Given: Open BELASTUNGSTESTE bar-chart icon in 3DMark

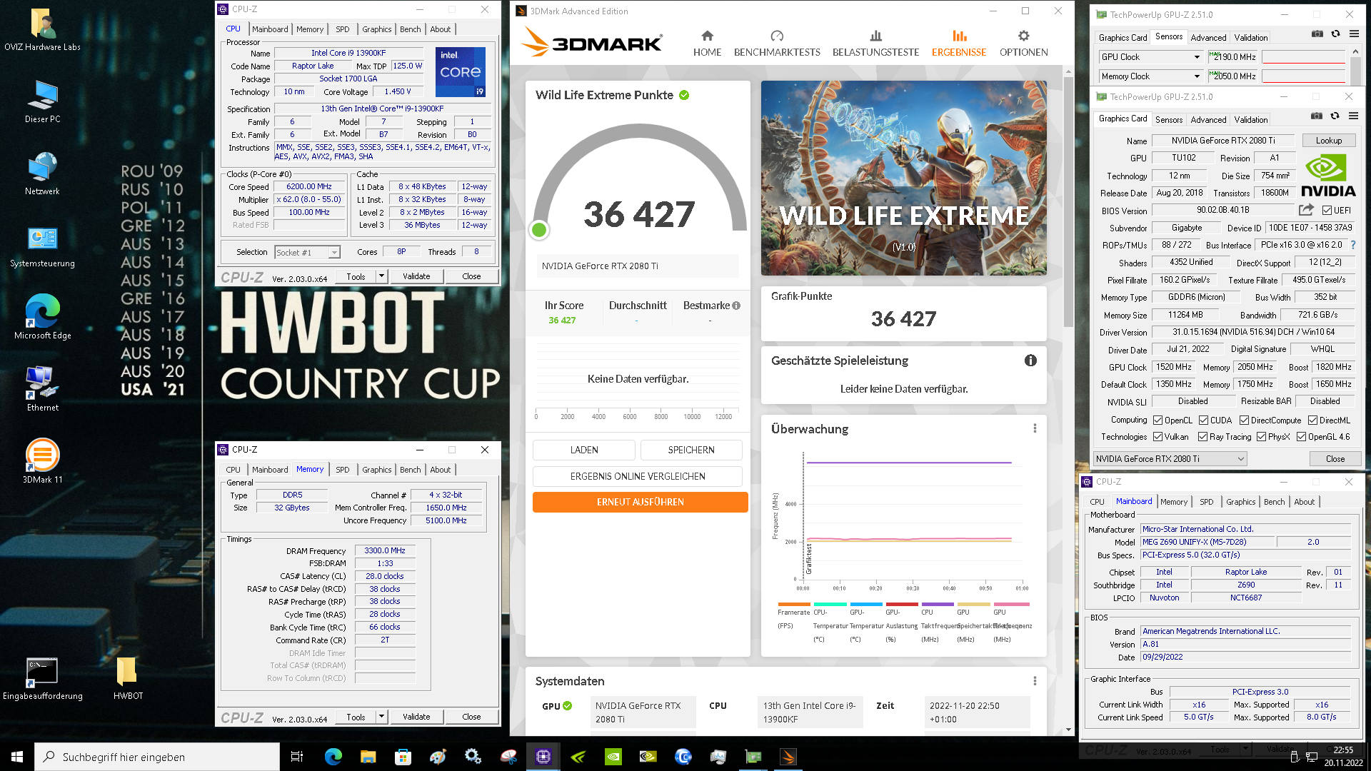Looking at the screenshot, I should coord(875,36).
